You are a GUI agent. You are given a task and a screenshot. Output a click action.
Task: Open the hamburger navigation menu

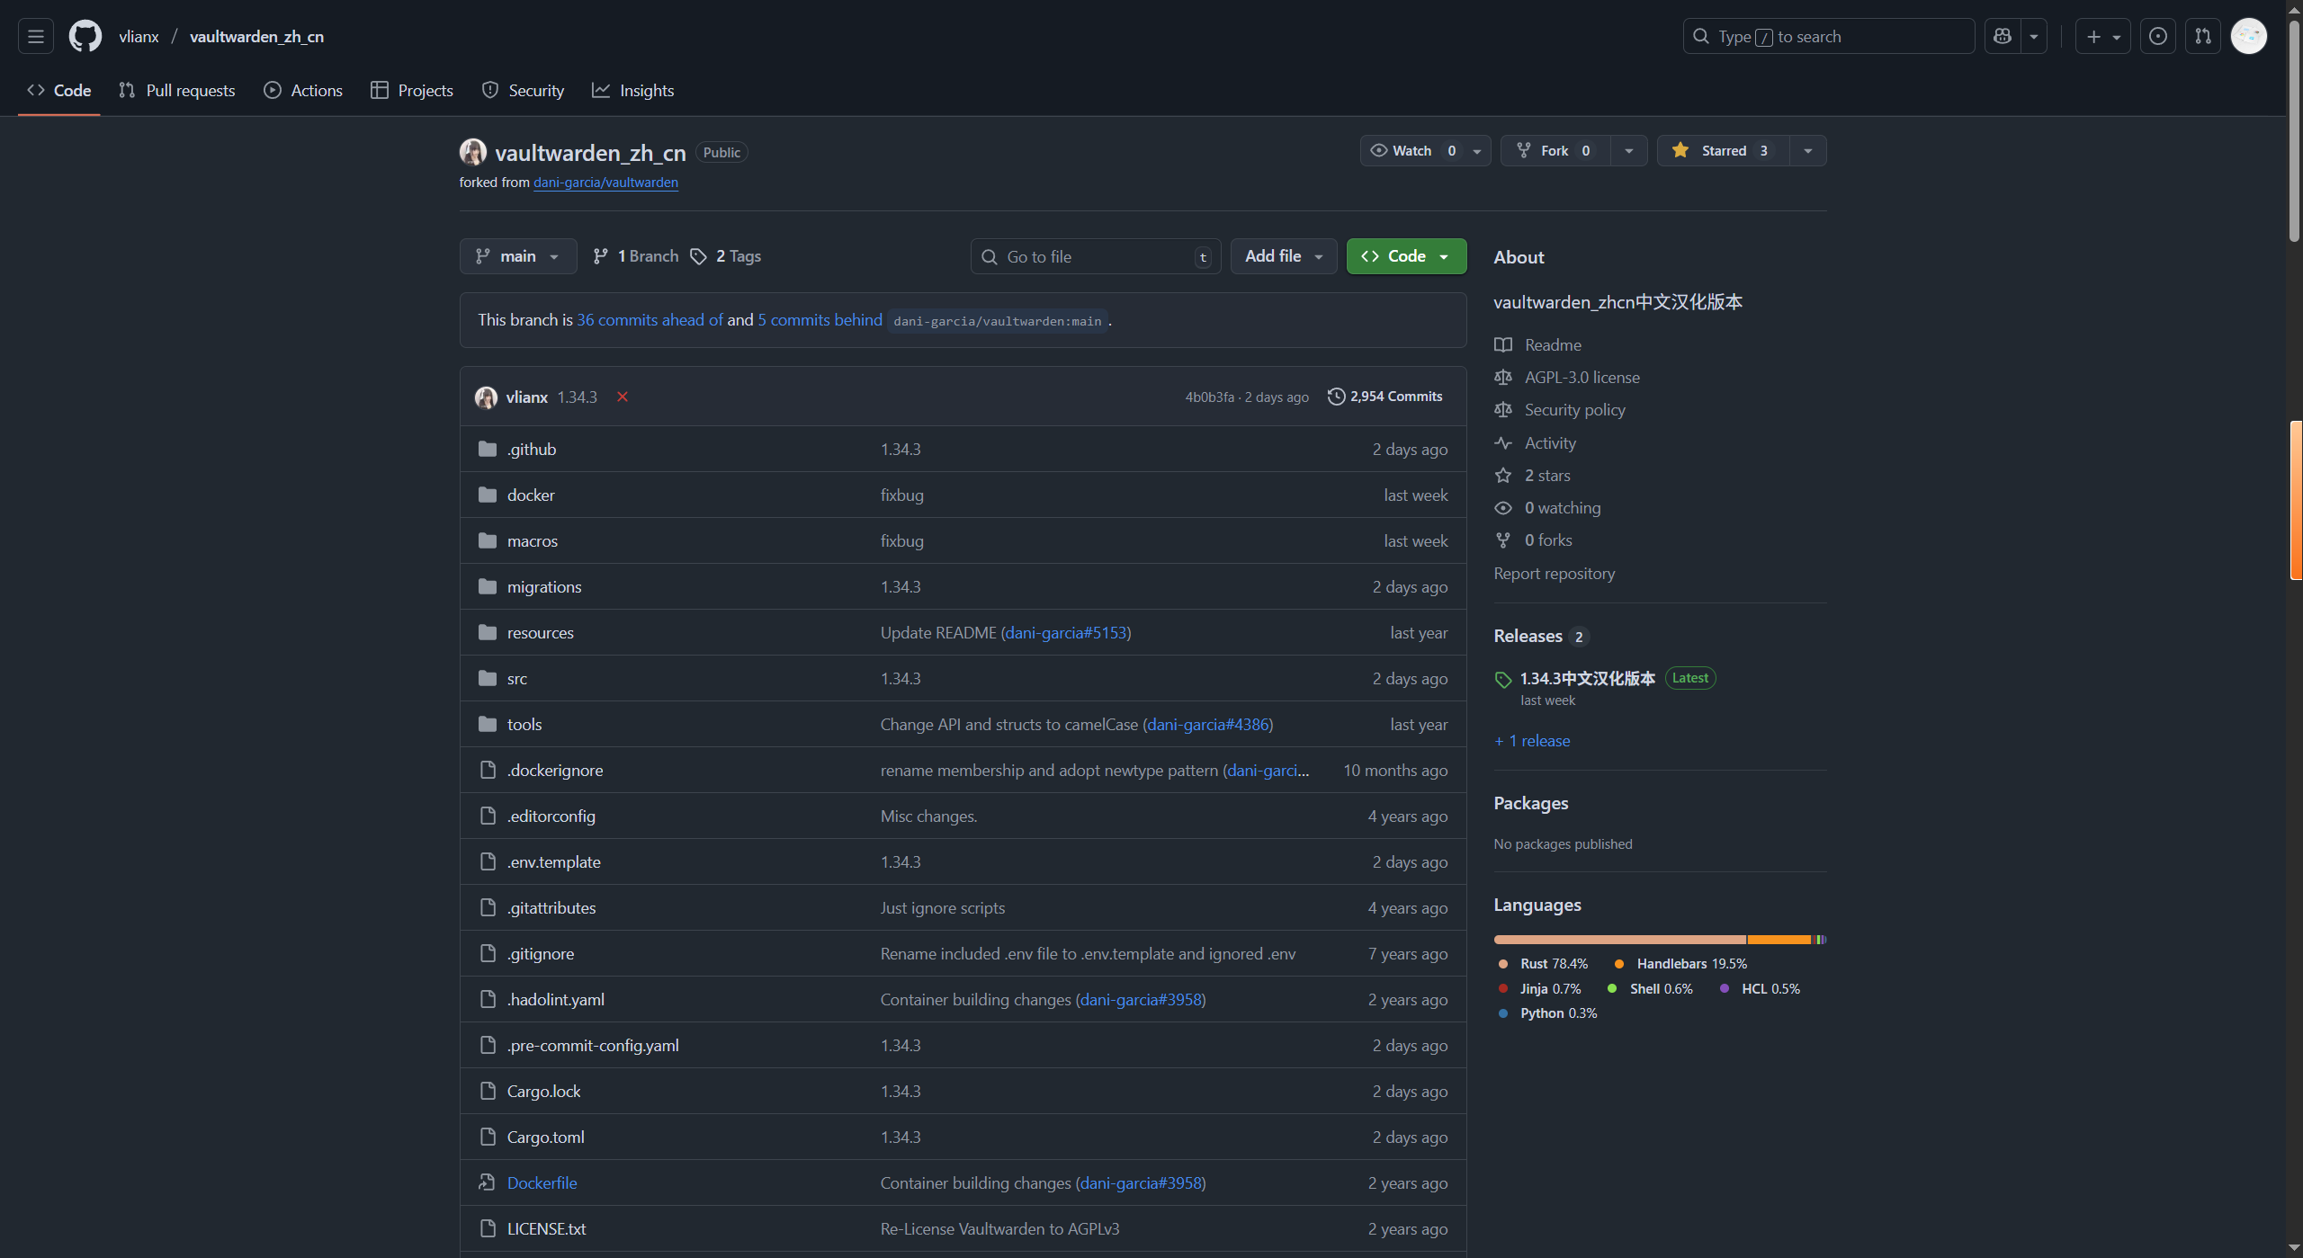[36, 37]
